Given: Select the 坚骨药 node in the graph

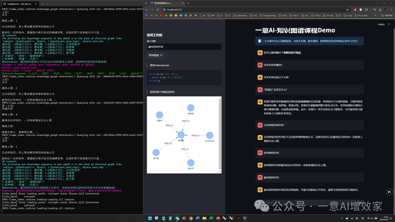Looking at the screenshot, I should [159, 115].
